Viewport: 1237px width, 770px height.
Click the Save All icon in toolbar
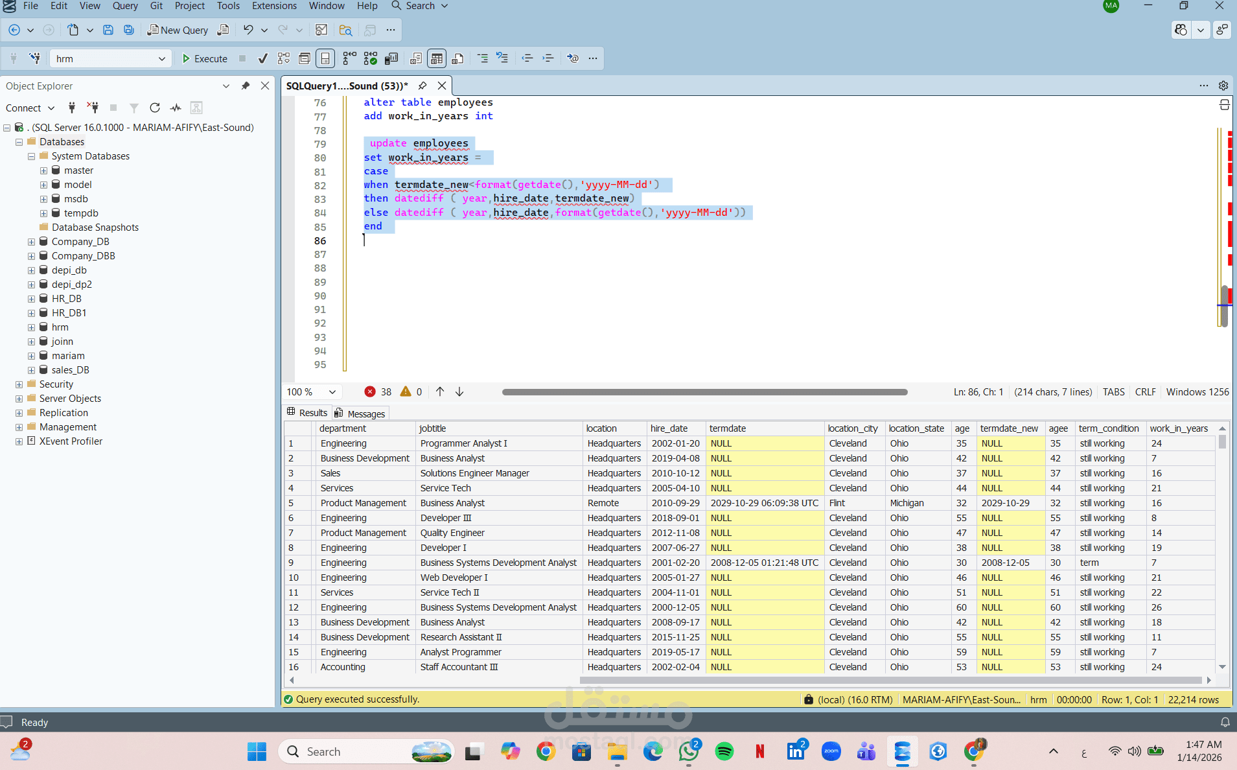129,30
